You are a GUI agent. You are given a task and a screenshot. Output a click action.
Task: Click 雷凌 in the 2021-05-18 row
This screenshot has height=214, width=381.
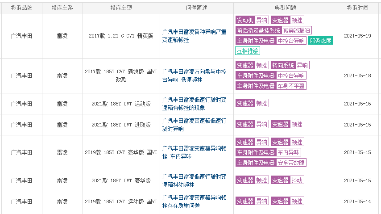[62, 76]
